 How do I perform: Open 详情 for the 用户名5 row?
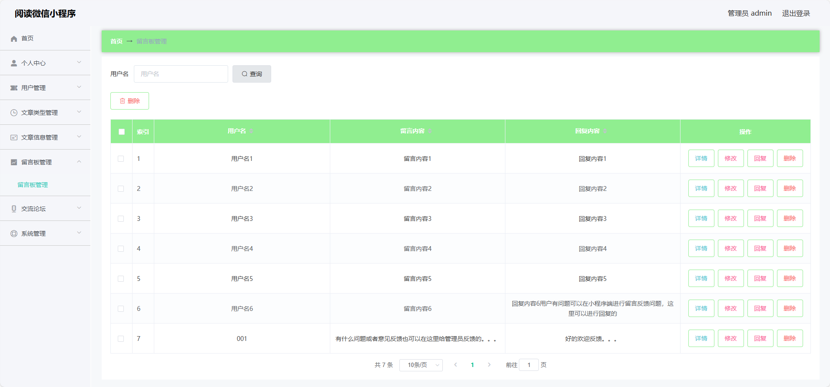[701, 278]
